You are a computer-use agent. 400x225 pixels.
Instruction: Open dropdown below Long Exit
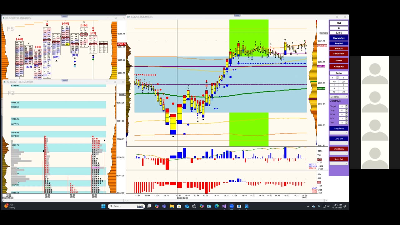click(339, 143)
